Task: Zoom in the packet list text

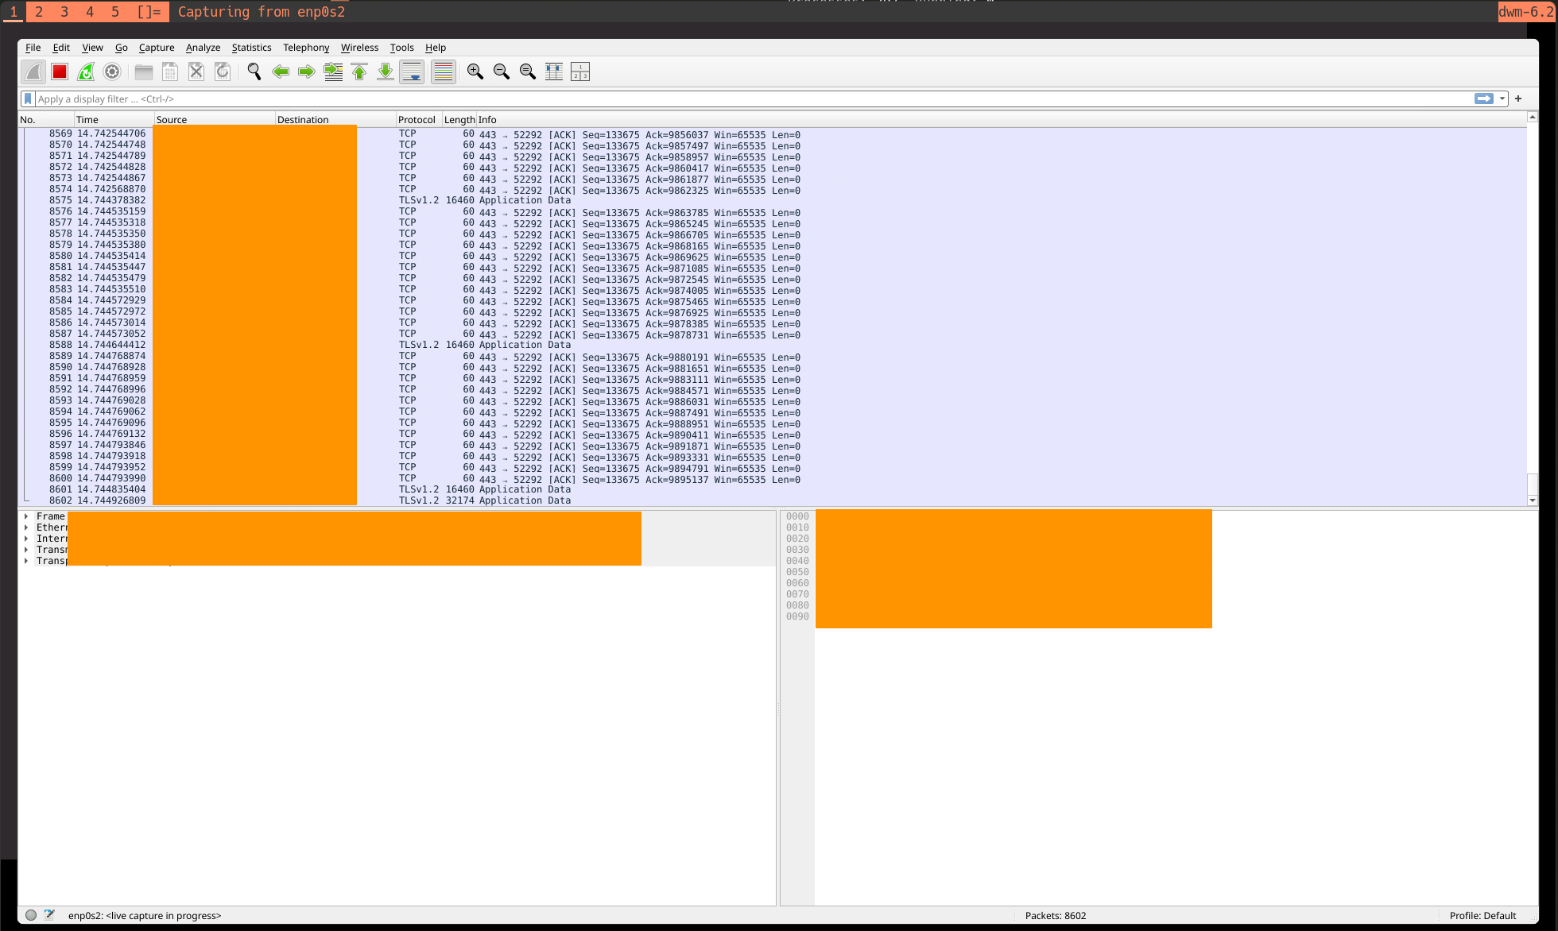Action: pyautogui.click(x=475, y=72)
